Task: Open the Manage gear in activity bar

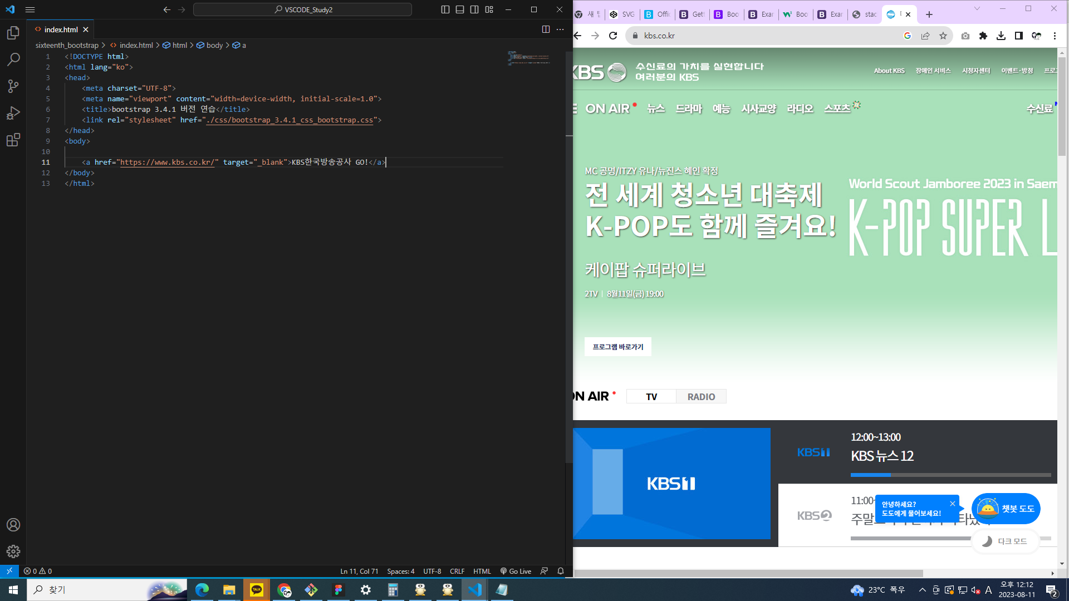Action: pyautogui.click(x=13, y=551)
